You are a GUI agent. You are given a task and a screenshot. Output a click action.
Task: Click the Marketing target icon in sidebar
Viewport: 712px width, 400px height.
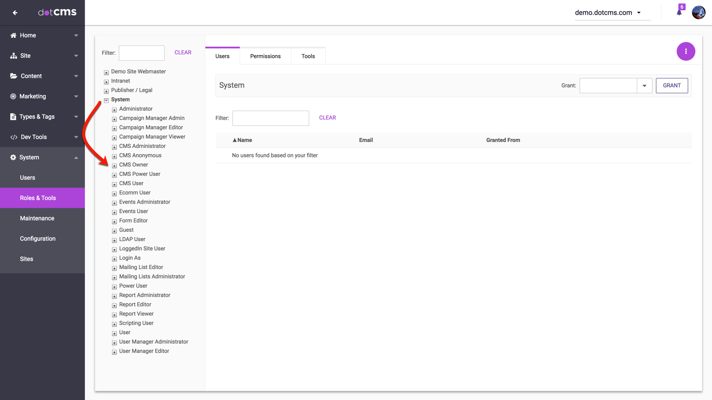(14, 96)
